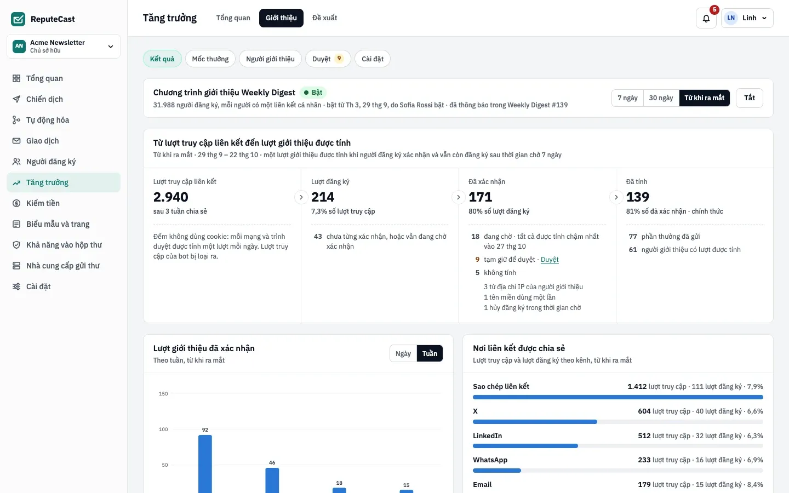This screenshot has width=789, height=493.
Task: Select the Từ khi ra mắt range
Action: 704,98
